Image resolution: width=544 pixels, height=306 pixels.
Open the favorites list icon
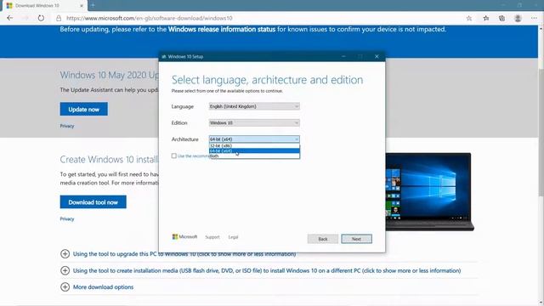click(486, 19)
